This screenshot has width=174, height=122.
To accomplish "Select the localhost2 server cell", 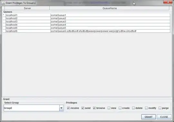I will coord(28,18).
